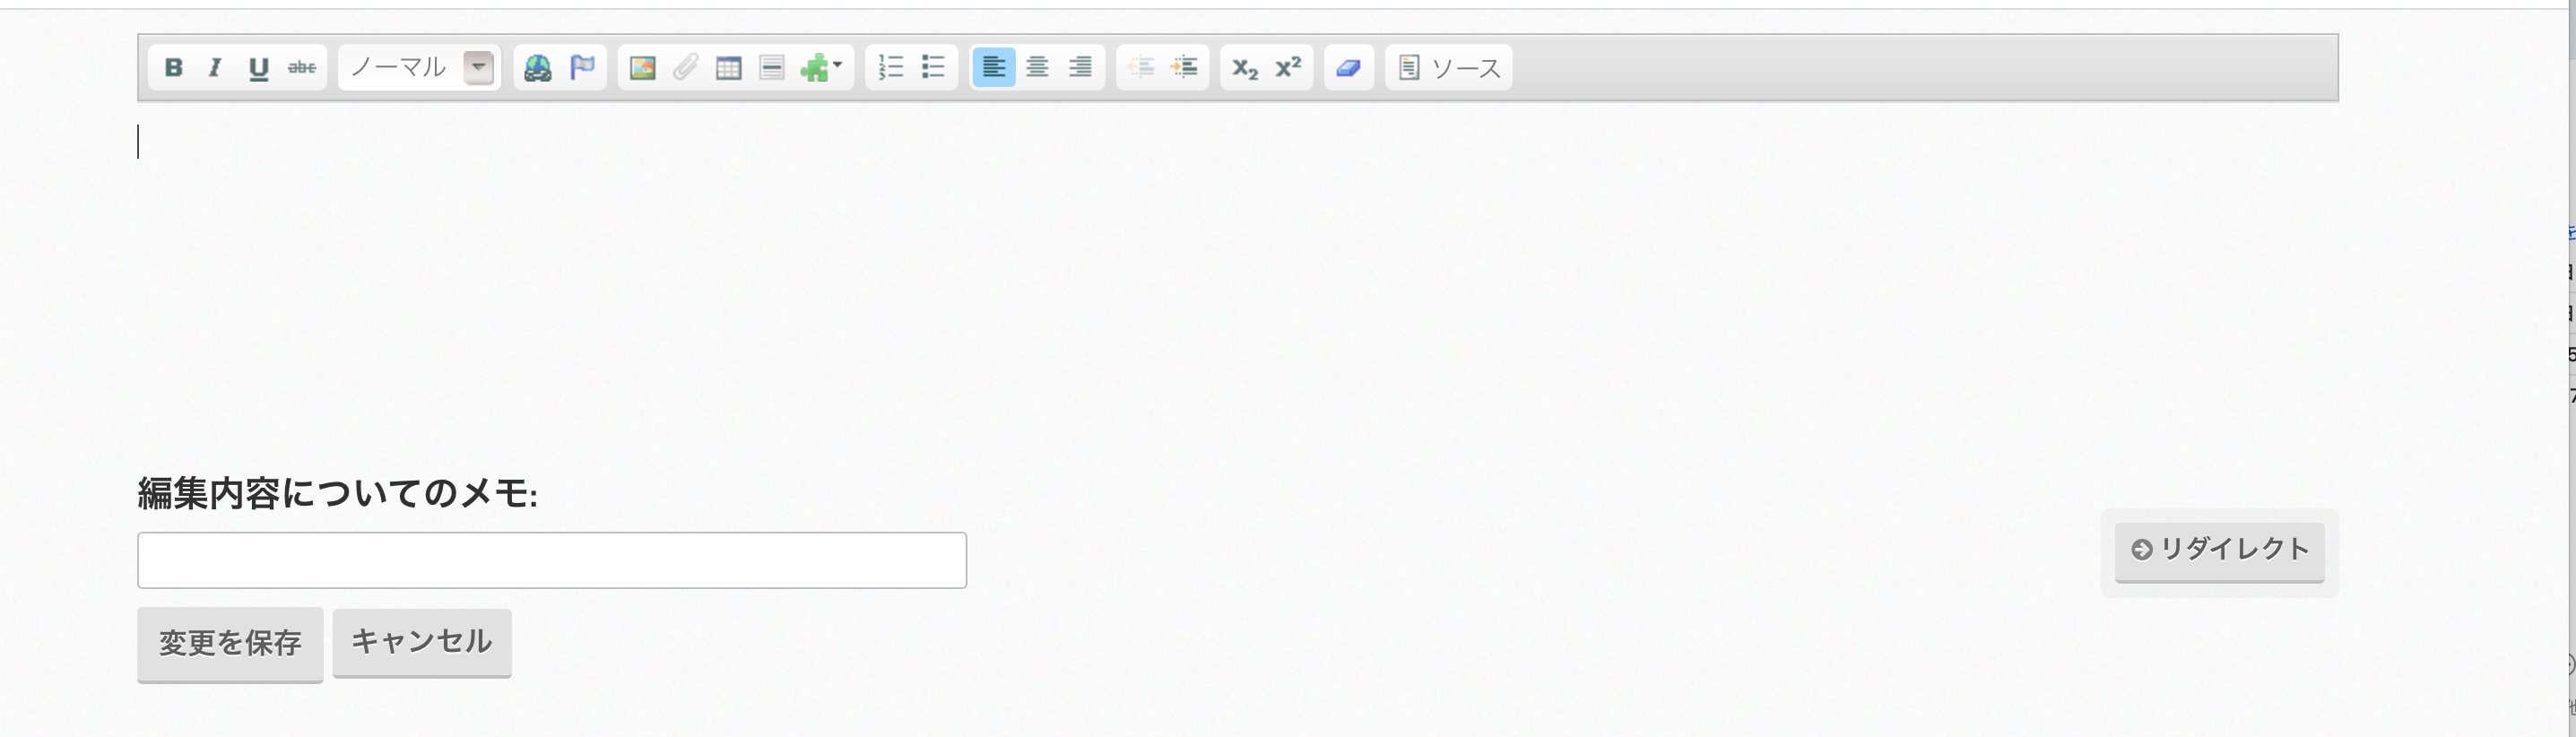The width and height of the screenshot is (2576, 737).
Task: Toggle bold formatting
Action: click(x=173, y=68)
